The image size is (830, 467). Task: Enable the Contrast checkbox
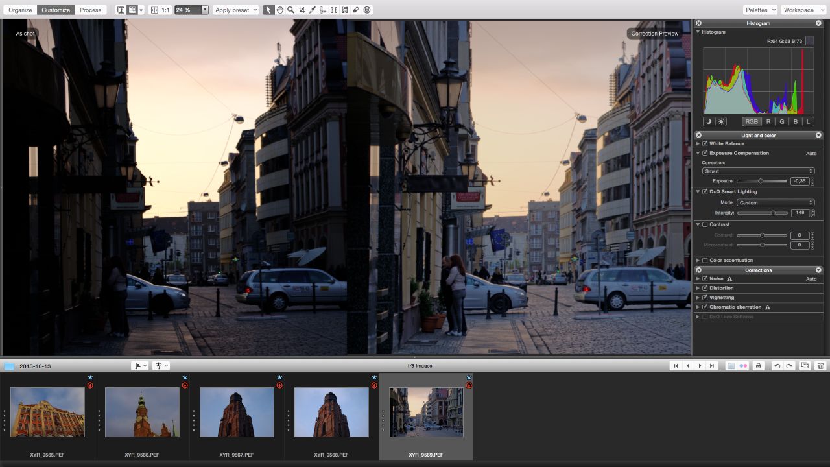[x=705, y=224]
